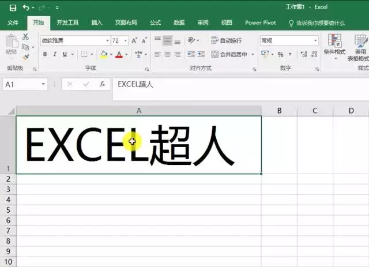Viewport: 369px width, 267px height.
Task: Open the 对齐方式 dialog launcher
Action: [x=254, y=69]
